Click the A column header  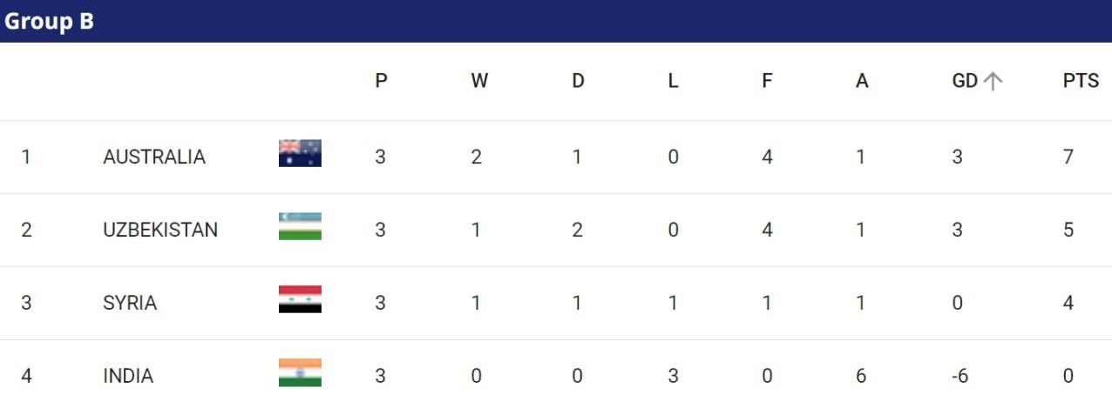(862, 81)
